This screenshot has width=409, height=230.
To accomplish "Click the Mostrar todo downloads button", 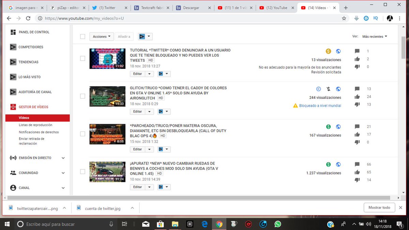I will coord(379,208).
